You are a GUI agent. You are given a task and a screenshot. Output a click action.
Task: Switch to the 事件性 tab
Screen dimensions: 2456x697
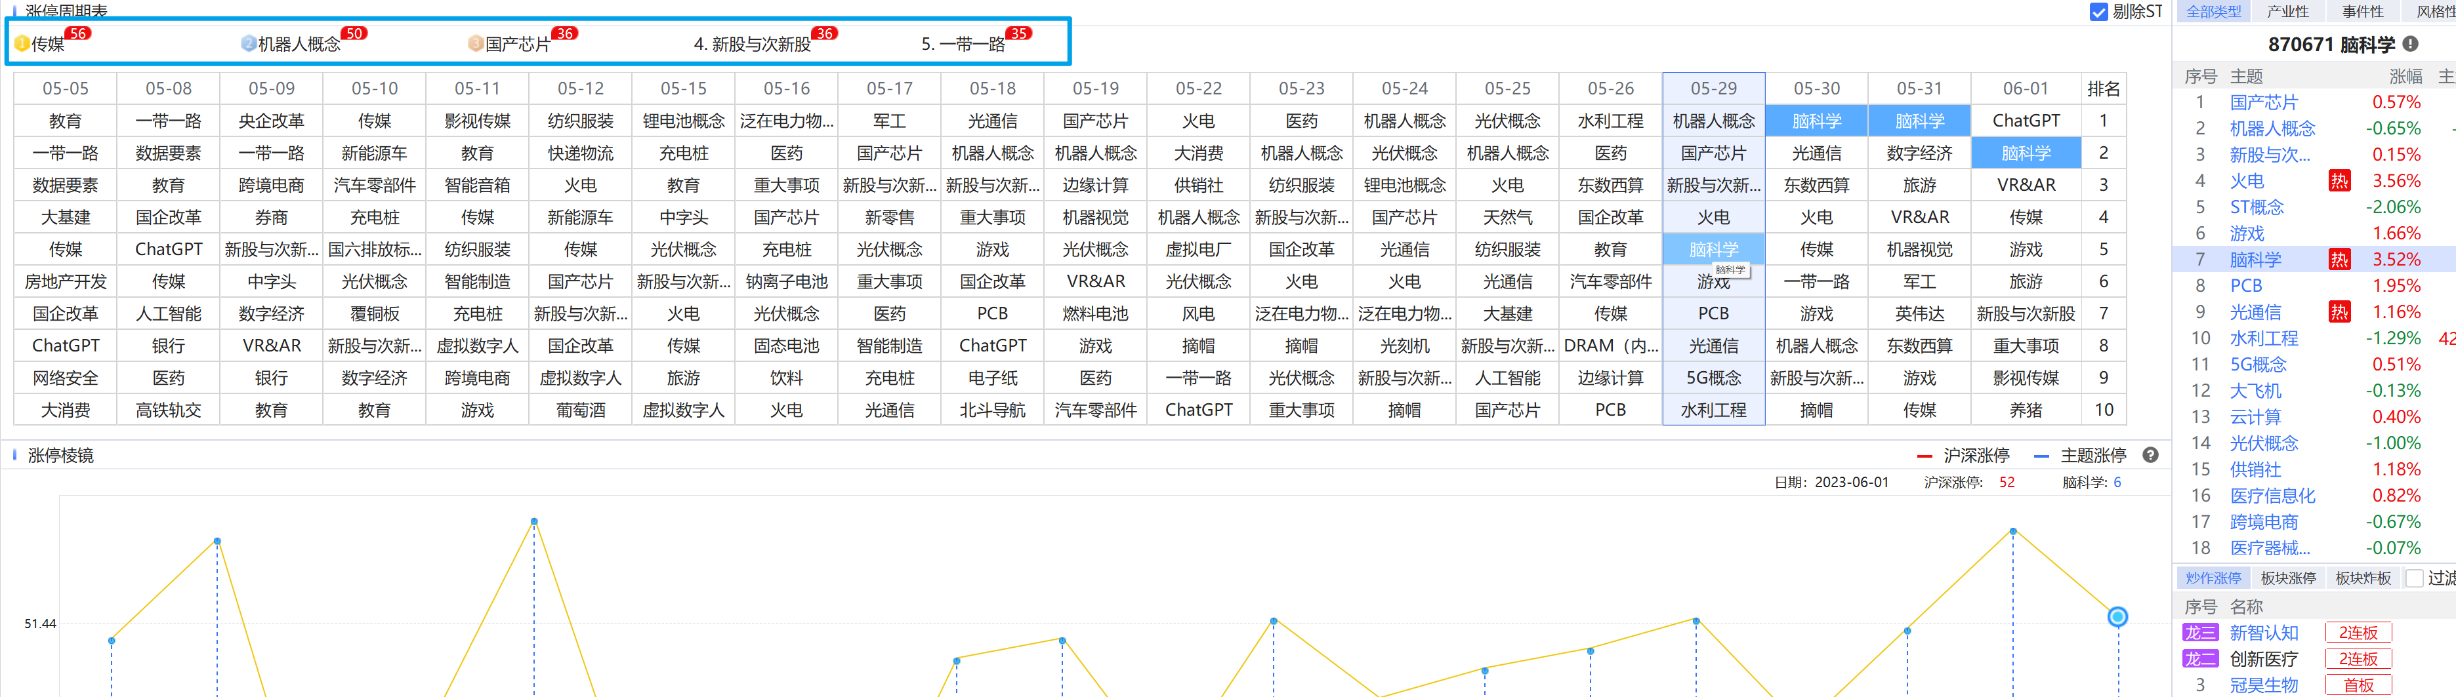point(2362,11)
